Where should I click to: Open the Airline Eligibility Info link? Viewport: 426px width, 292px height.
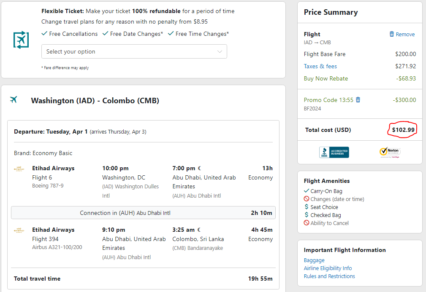pyautogui.click(x=328, y=268)
